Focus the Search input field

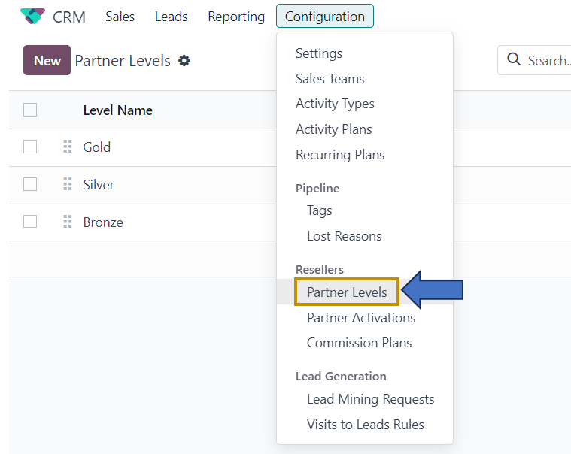548,60
